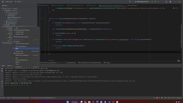Viewport: 183px width, 103px height.
Task: Click the red error indicator in status bar
Action: (x=157, y=98)
